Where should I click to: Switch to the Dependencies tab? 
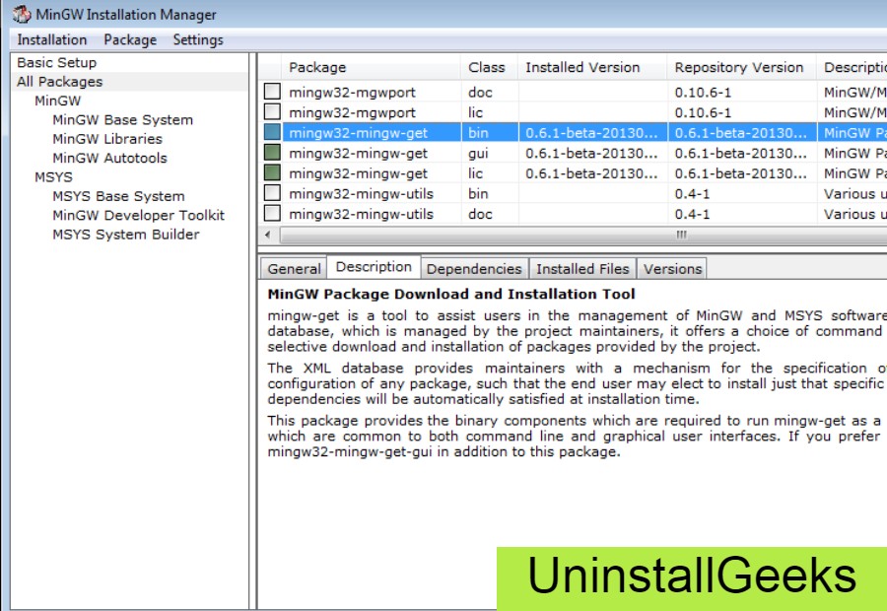coord(474,269)
